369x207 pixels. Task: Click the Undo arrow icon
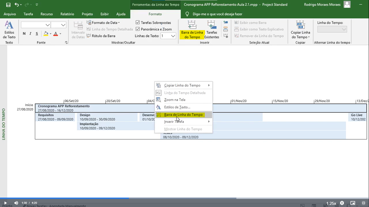point(17,5)
